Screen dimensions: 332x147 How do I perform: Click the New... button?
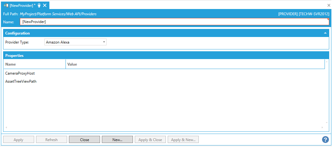click(117, 140)
